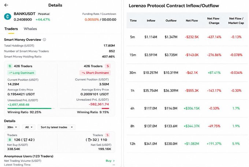
Task: Open the All filter dropdown
Action: (29, 127)
